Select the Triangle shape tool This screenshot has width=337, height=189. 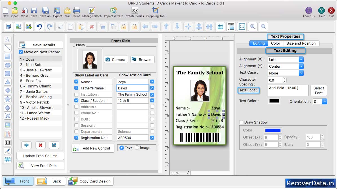(8, 82)
